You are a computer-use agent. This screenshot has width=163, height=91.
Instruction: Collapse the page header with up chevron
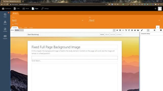(x=161, y=17)
